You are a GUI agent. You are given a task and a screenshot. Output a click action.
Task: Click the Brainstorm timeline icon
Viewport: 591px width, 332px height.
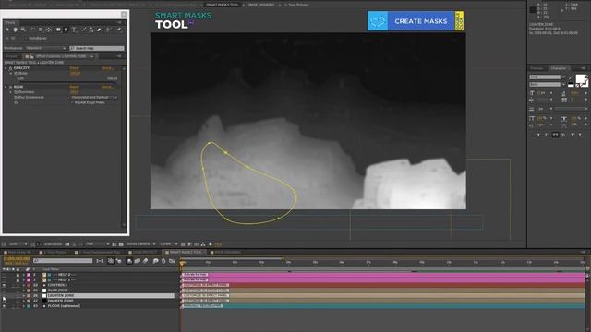coord(156,261)
